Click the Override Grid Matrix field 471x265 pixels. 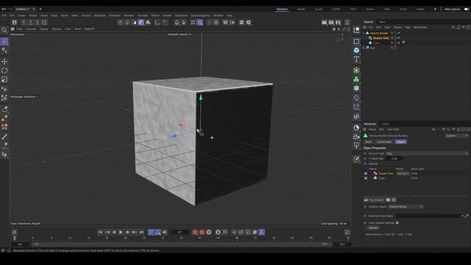tap(428, 216)
